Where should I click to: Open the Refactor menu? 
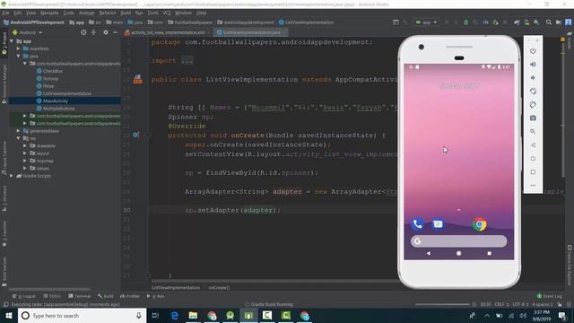pyautogui.click(x=108, y=13)
